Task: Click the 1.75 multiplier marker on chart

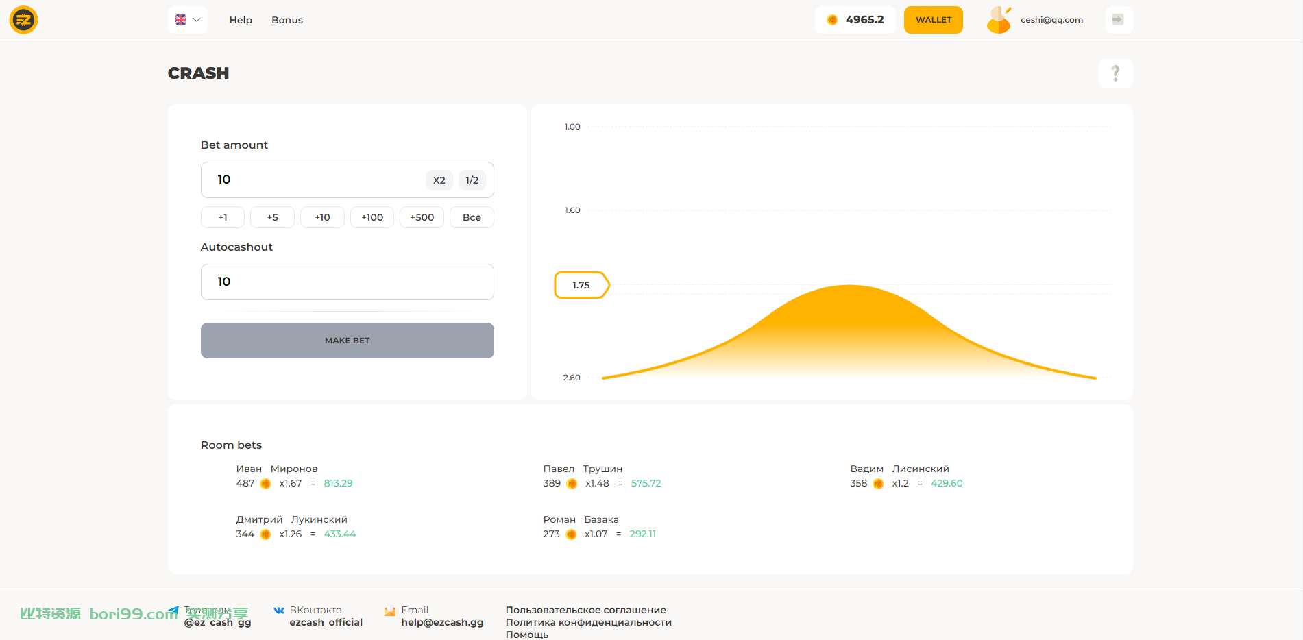Action: point(581,285)
